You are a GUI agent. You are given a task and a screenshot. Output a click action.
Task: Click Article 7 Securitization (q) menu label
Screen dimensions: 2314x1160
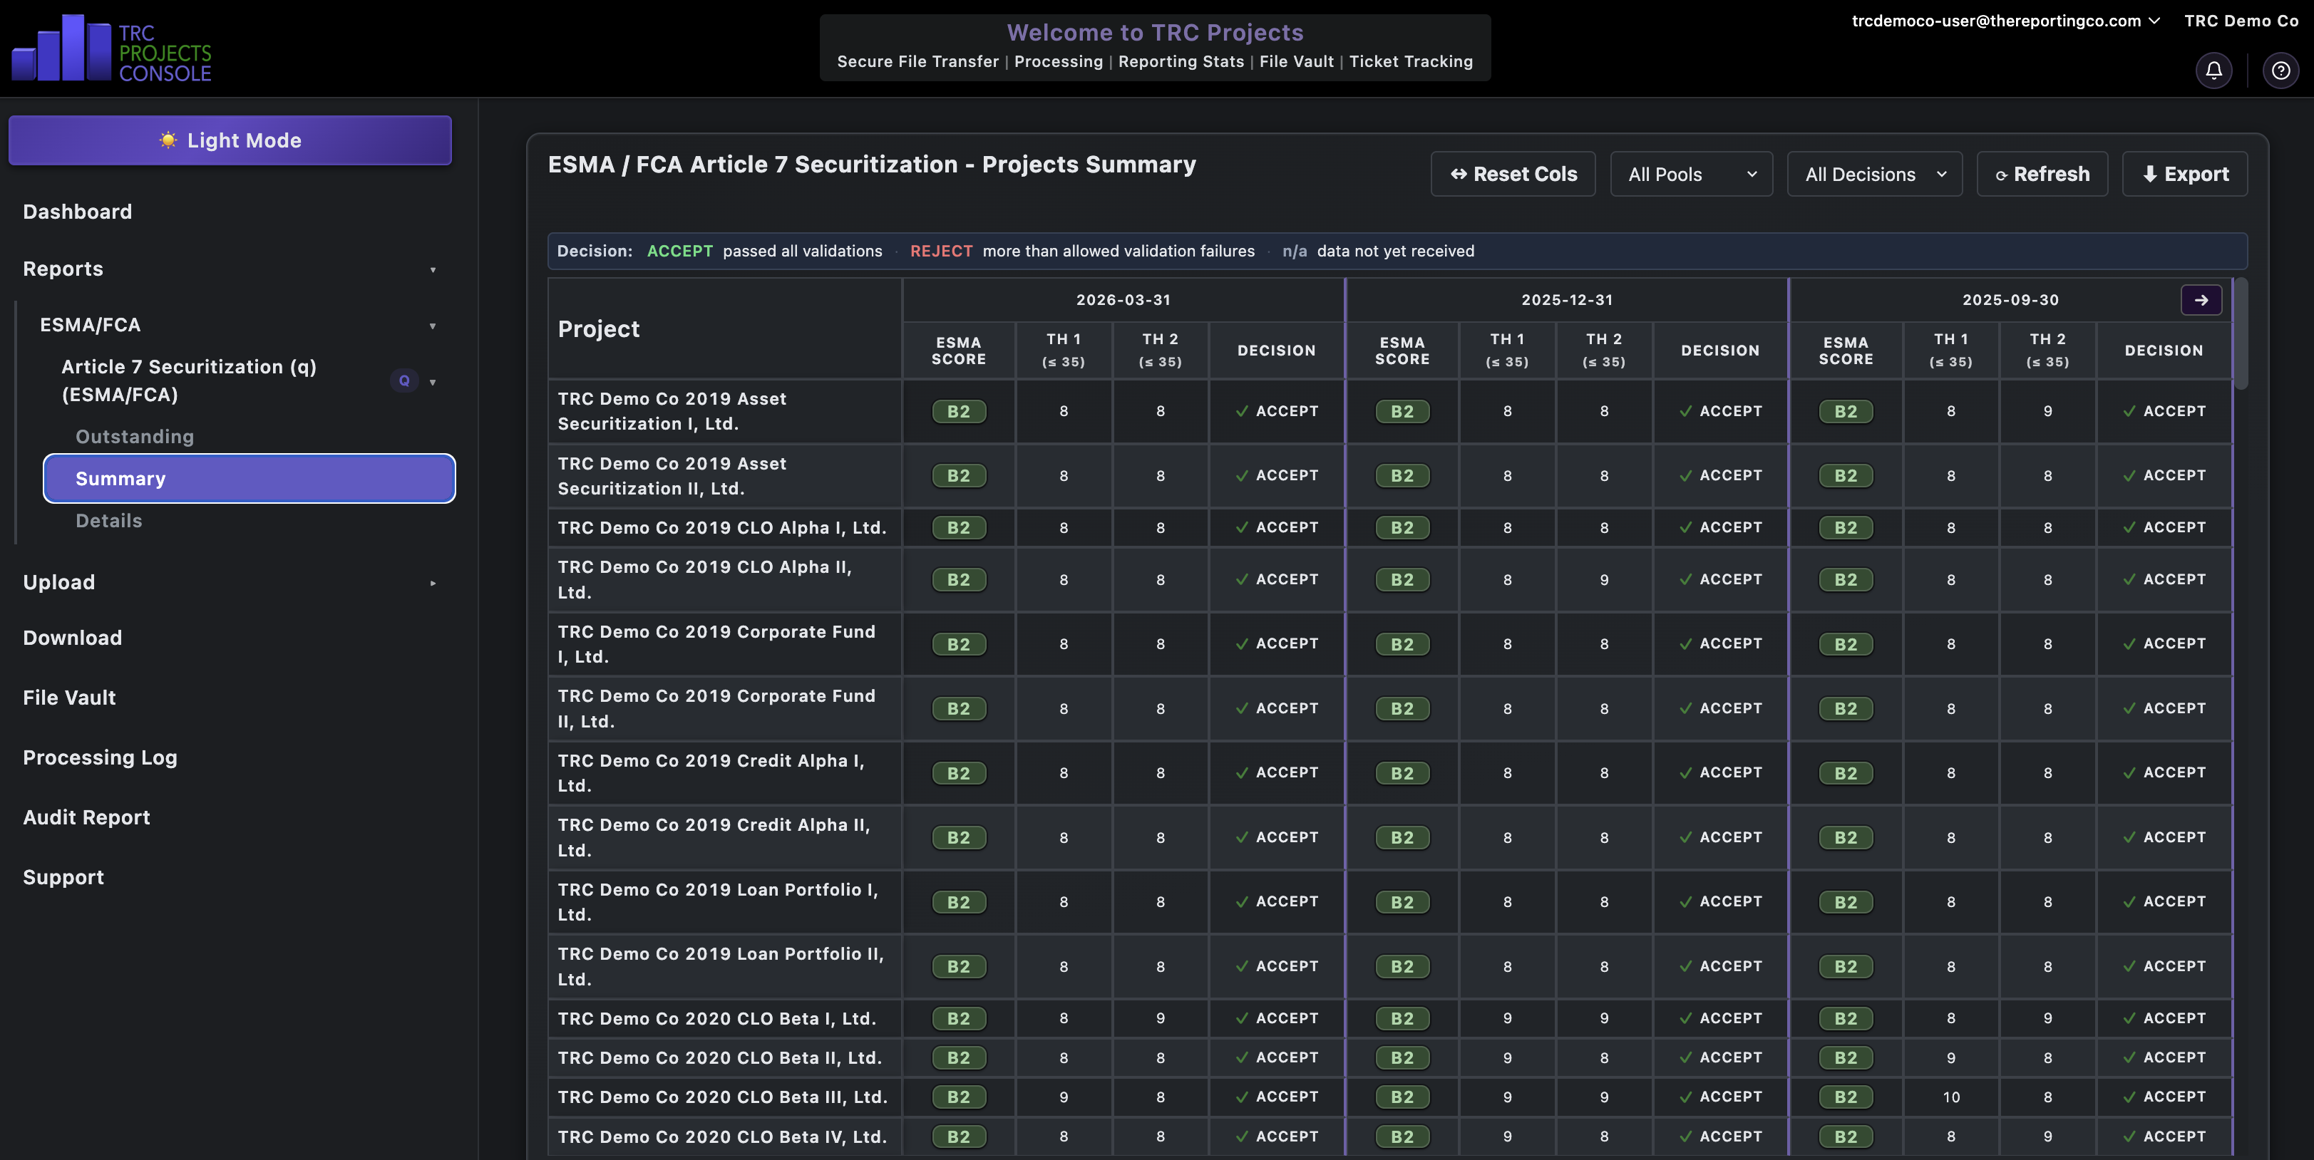tap(189, 380)
